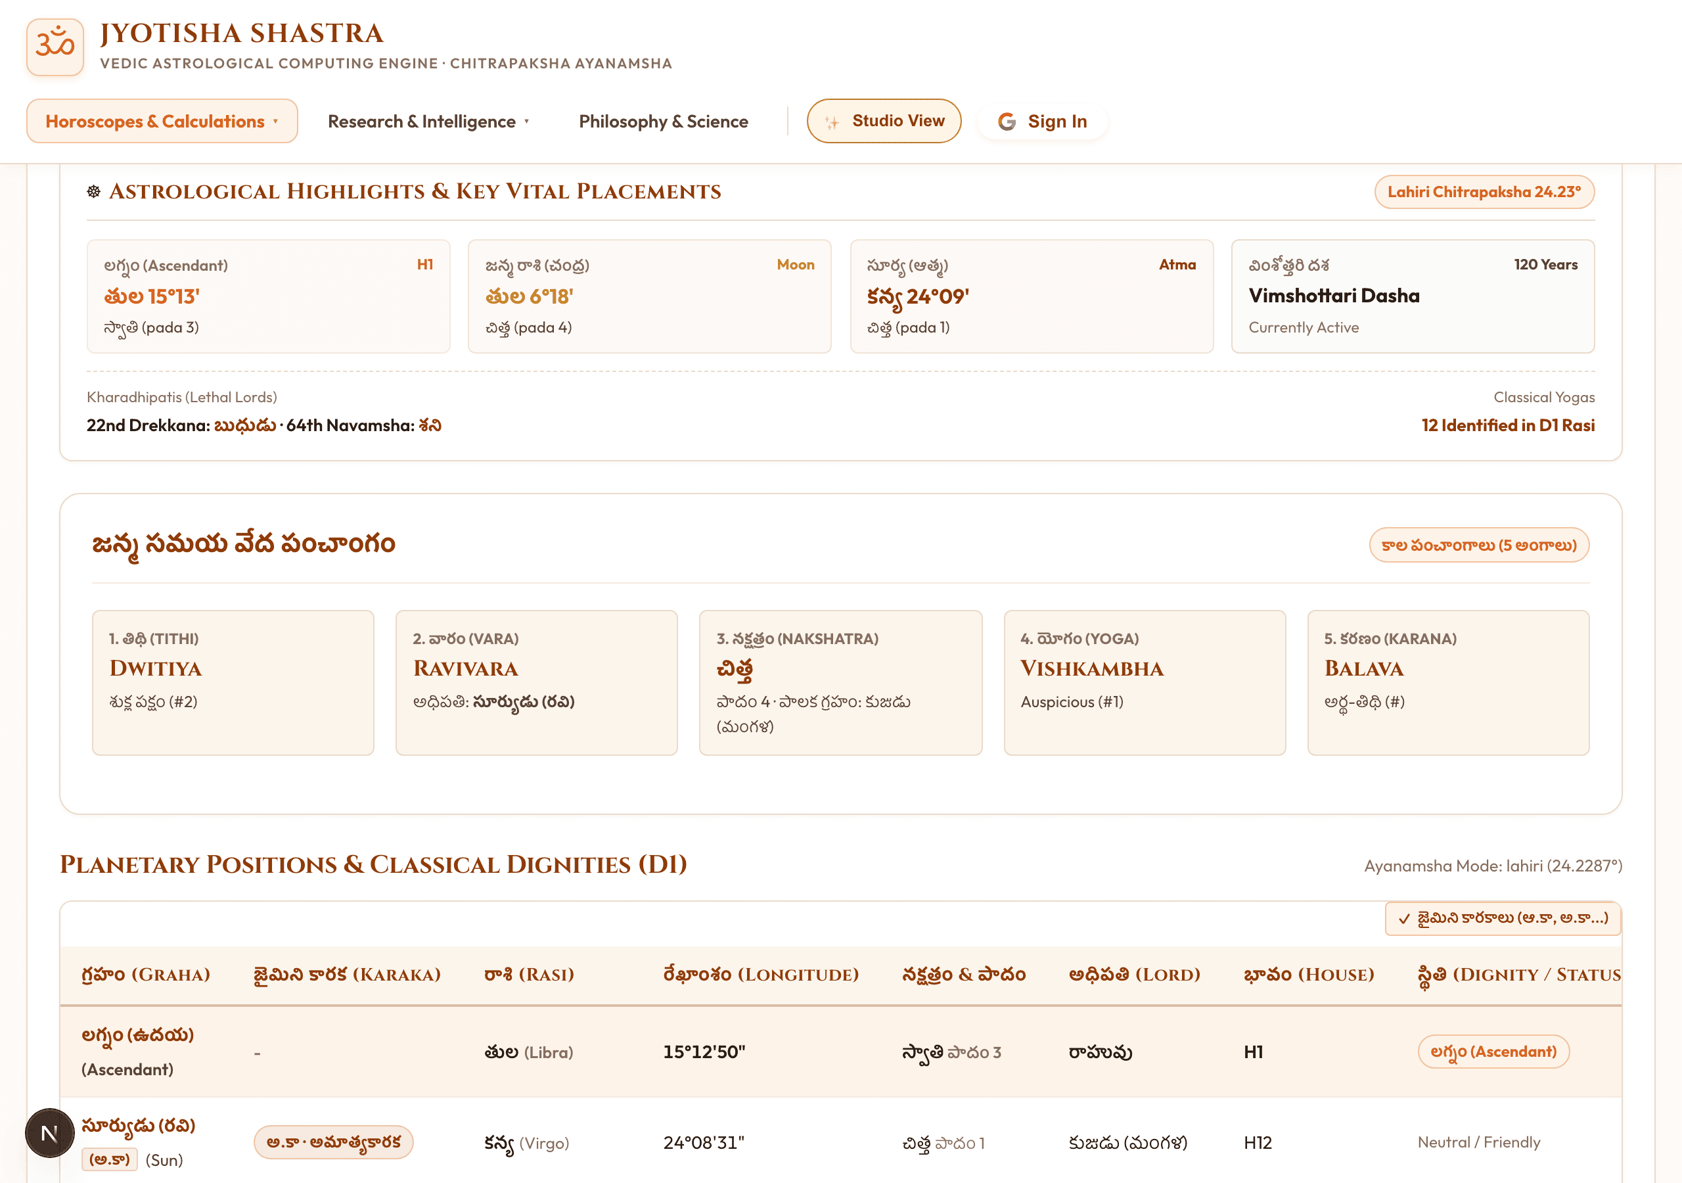Click the Tithi Dwitiya panchanga card

pos(233,682)
